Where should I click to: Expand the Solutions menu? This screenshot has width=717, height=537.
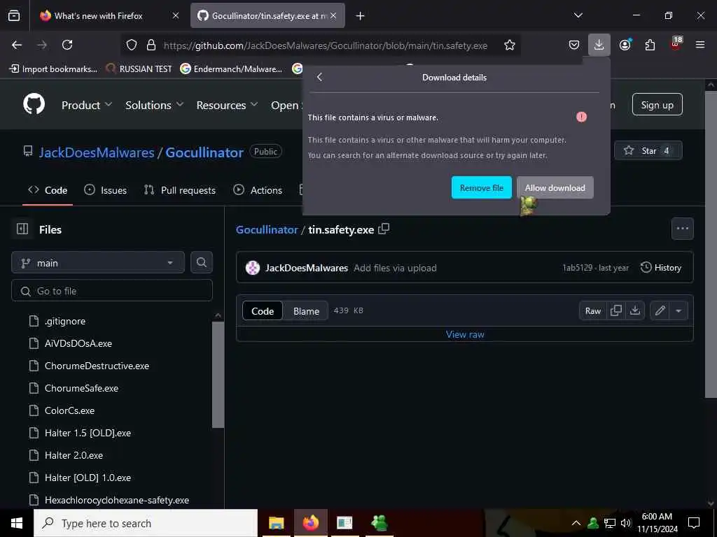(x=155, y=105)
